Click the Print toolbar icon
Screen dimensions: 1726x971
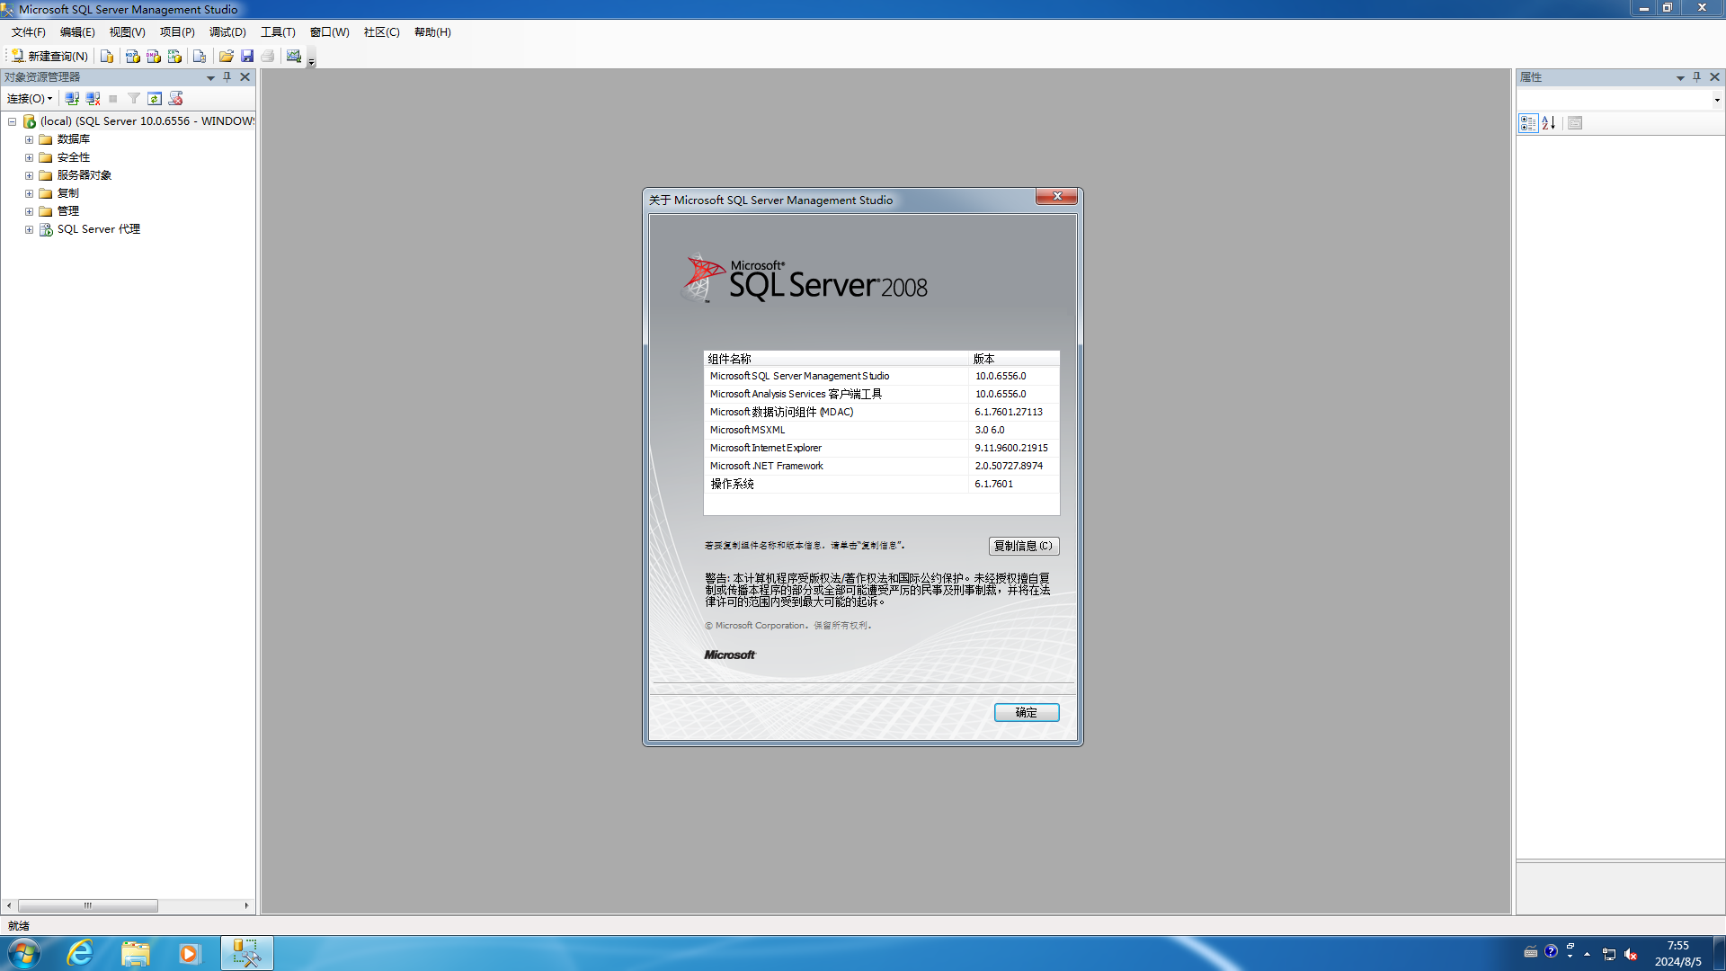tap(268, 56)
